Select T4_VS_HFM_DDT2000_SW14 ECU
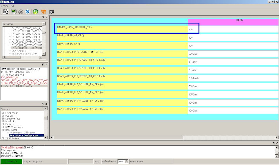Viewport: 279px width, 165px height. point(16,72)
